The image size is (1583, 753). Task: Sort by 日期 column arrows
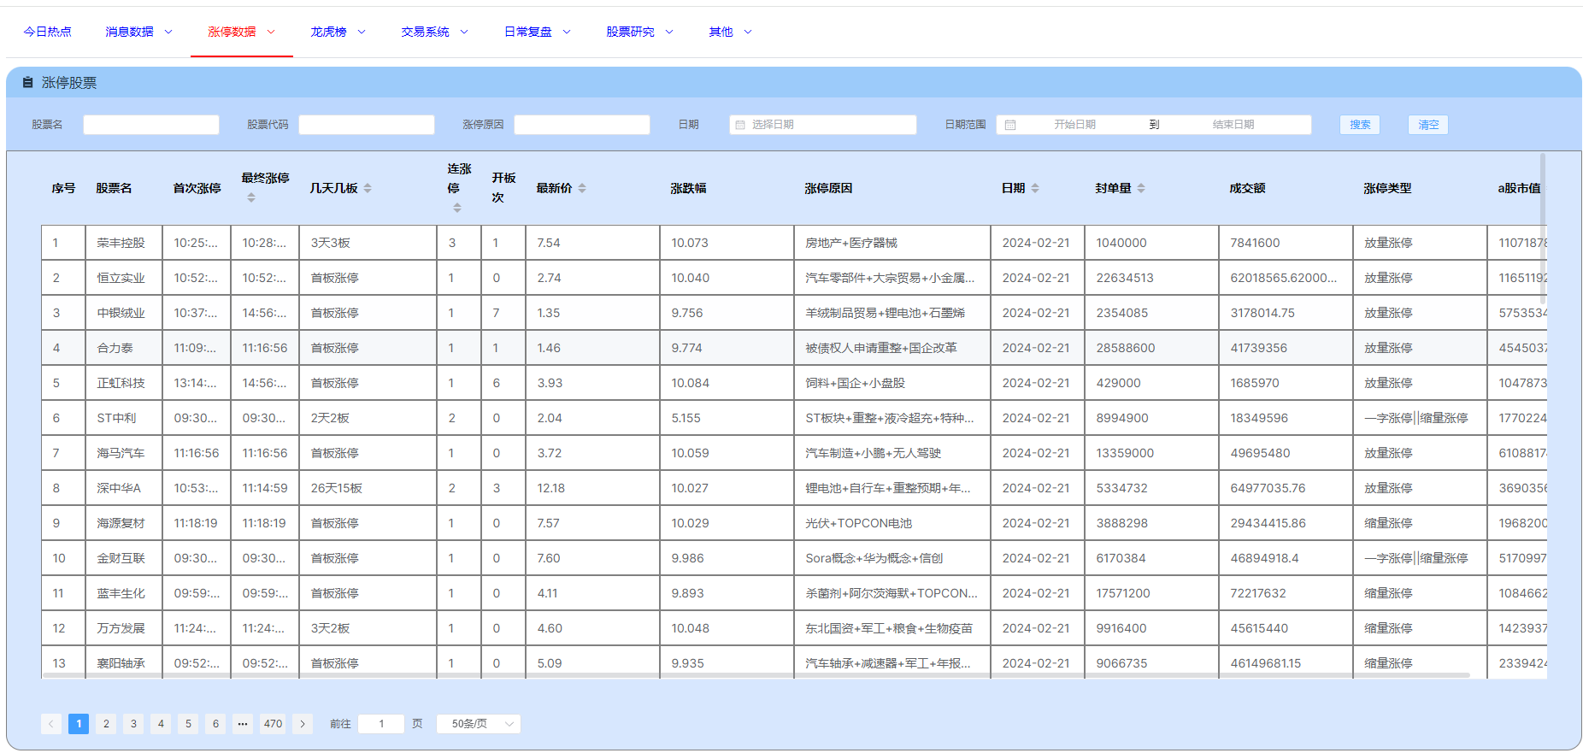pyautogui.click(x=1035, y=188)
